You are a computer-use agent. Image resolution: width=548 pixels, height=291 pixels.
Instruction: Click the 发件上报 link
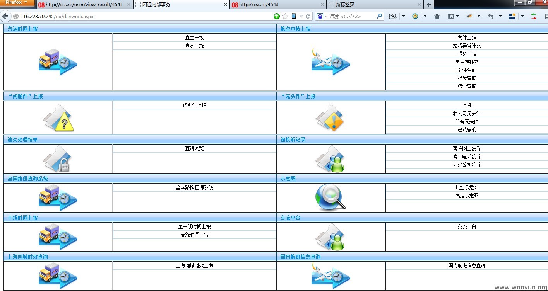point(467,37)
